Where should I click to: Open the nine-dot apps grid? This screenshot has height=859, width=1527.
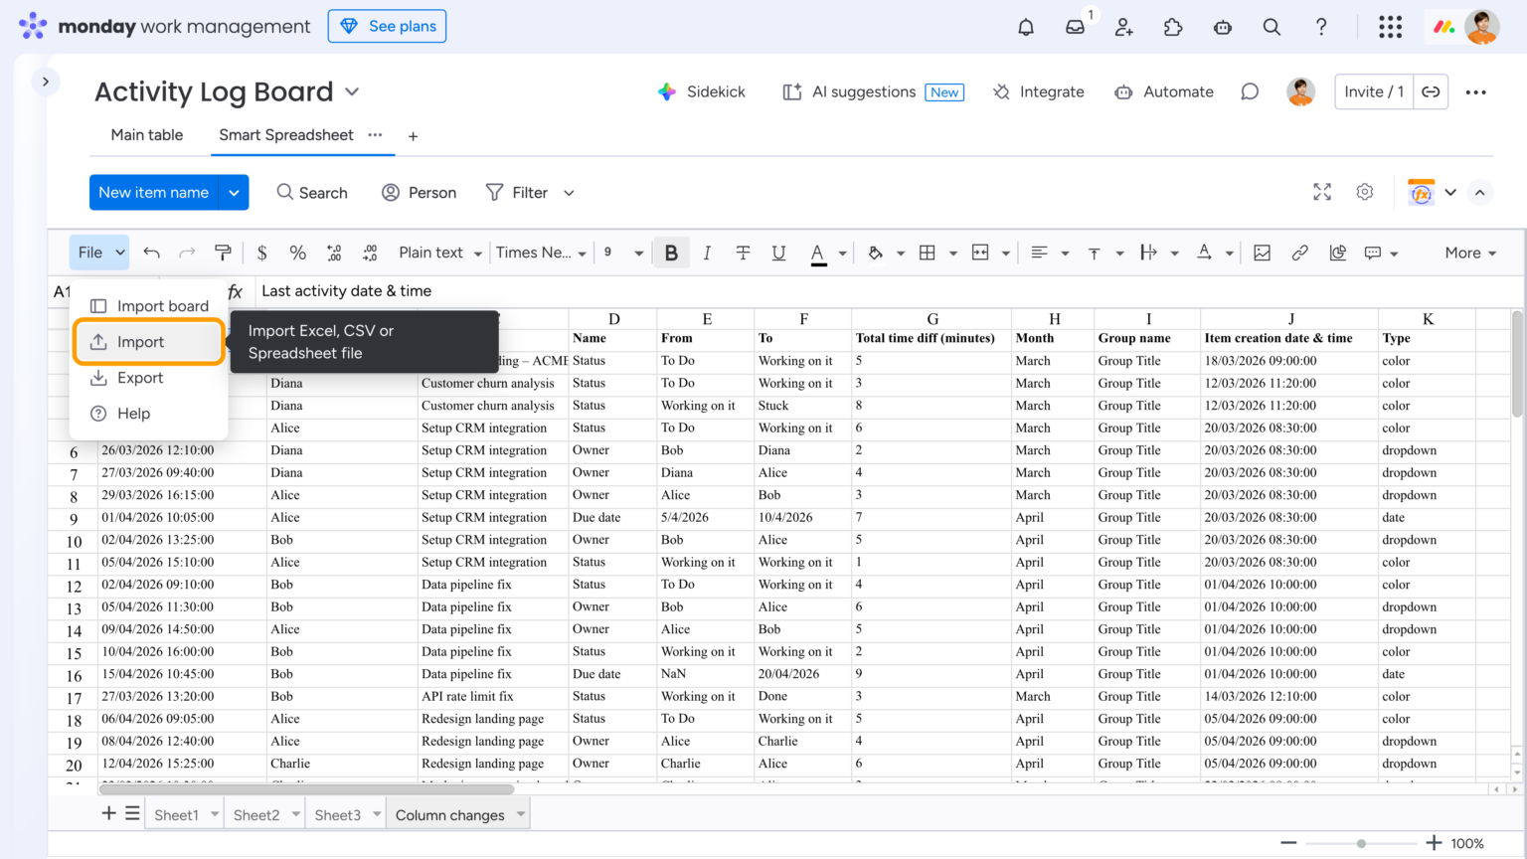click(x=1390, y=27)
